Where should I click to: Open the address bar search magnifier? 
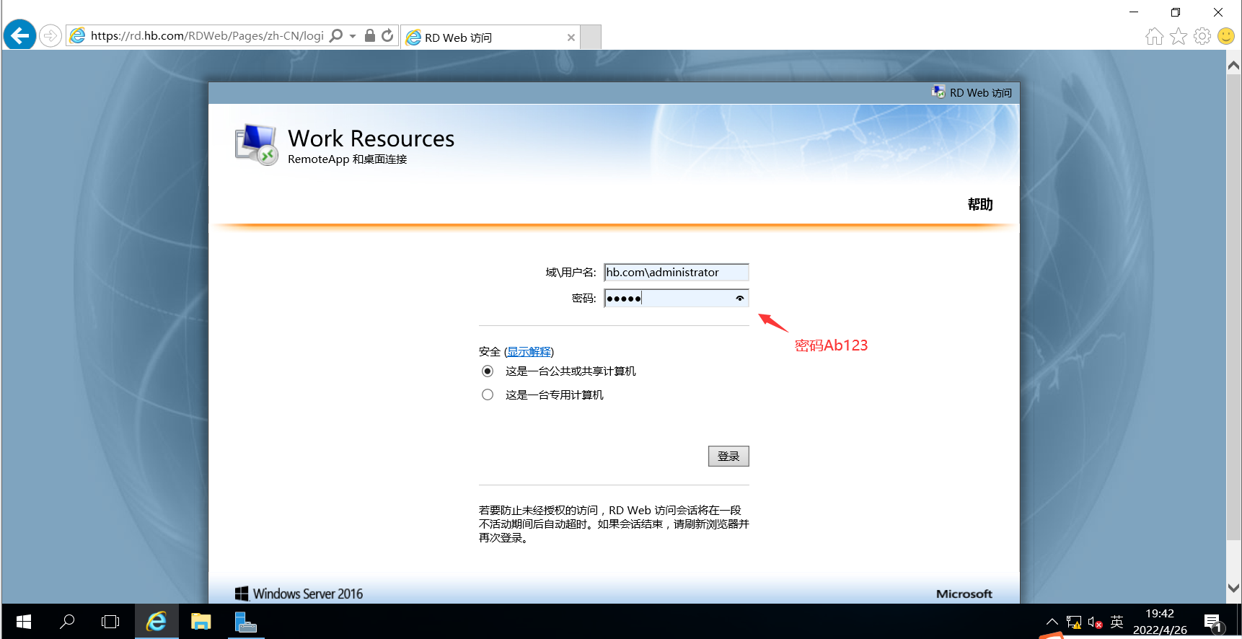click(336, 35)
